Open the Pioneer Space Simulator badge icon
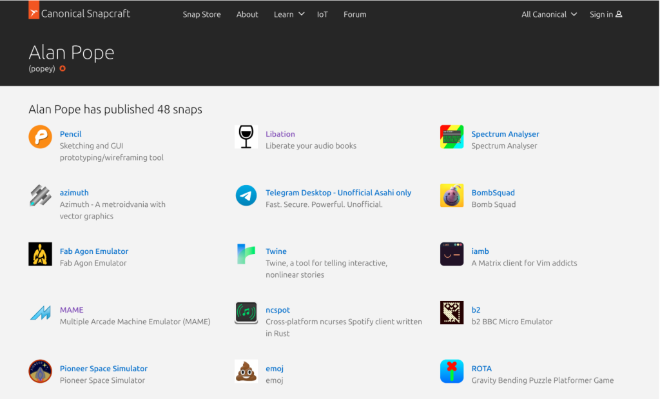The image size is (660, 399). (x=41, y=371)
